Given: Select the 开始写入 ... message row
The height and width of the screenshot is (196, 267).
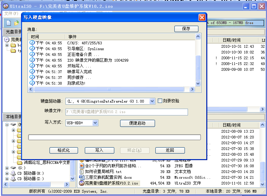Looking at the screenshot, I should click(112, 66).
